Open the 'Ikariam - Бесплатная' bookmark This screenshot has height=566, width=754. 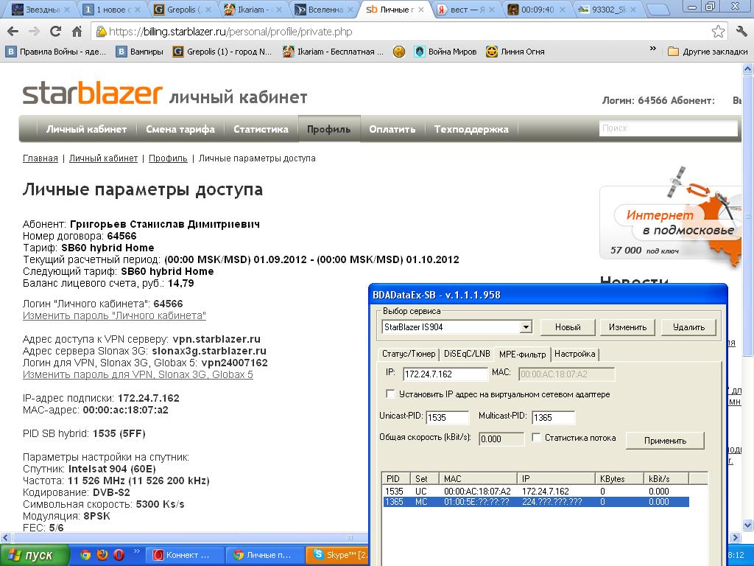(333, 52)
